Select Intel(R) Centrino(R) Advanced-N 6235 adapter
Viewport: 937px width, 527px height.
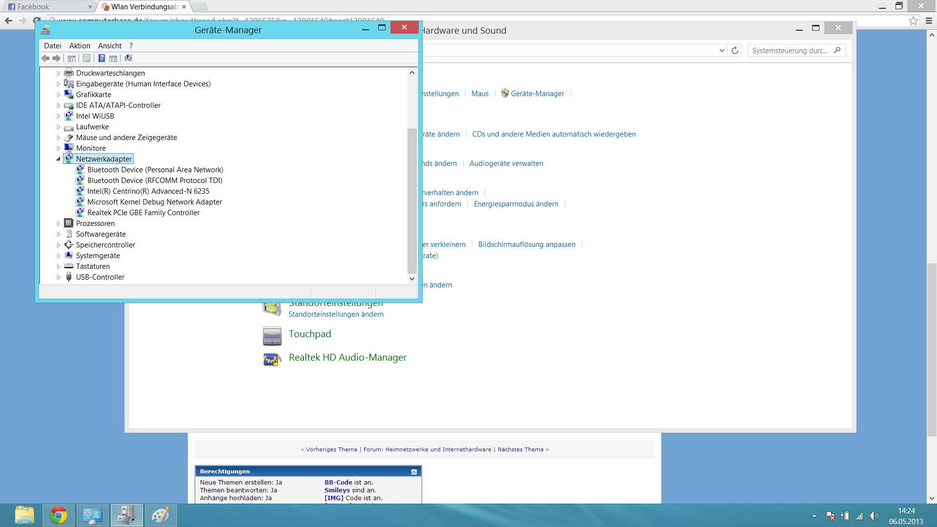click(x=148, y=191)
